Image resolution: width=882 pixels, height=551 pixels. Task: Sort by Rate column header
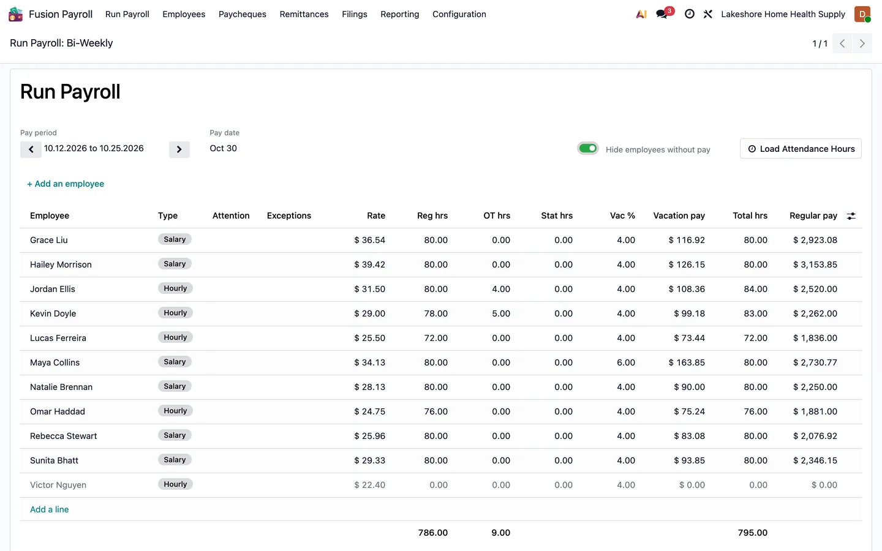[x=376, y=216]
